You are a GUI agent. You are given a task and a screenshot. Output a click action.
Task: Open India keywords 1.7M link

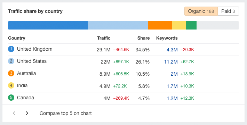(x=172, y=86)
